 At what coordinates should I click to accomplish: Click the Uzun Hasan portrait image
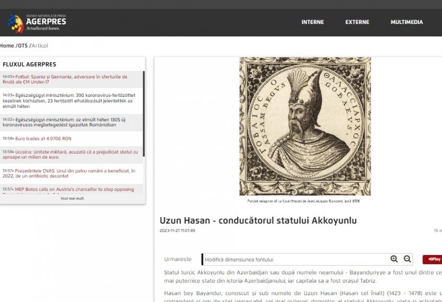pos(305,127)
